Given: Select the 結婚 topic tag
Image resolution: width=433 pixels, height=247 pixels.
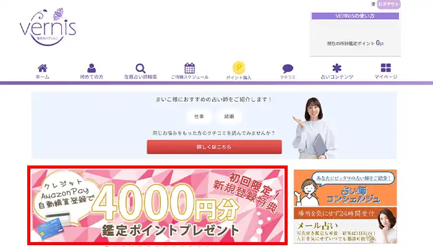Looking at the screenshot, I should [x=229, y=116].
